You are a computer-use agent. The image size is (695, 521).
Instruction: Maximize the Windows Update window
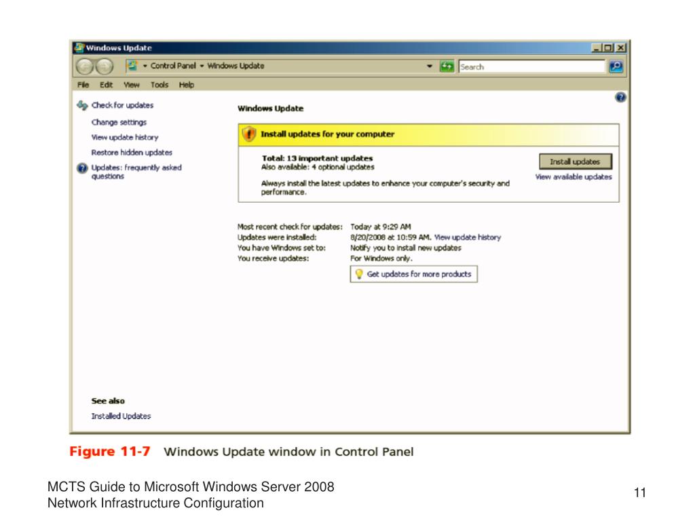click(608, 48)
